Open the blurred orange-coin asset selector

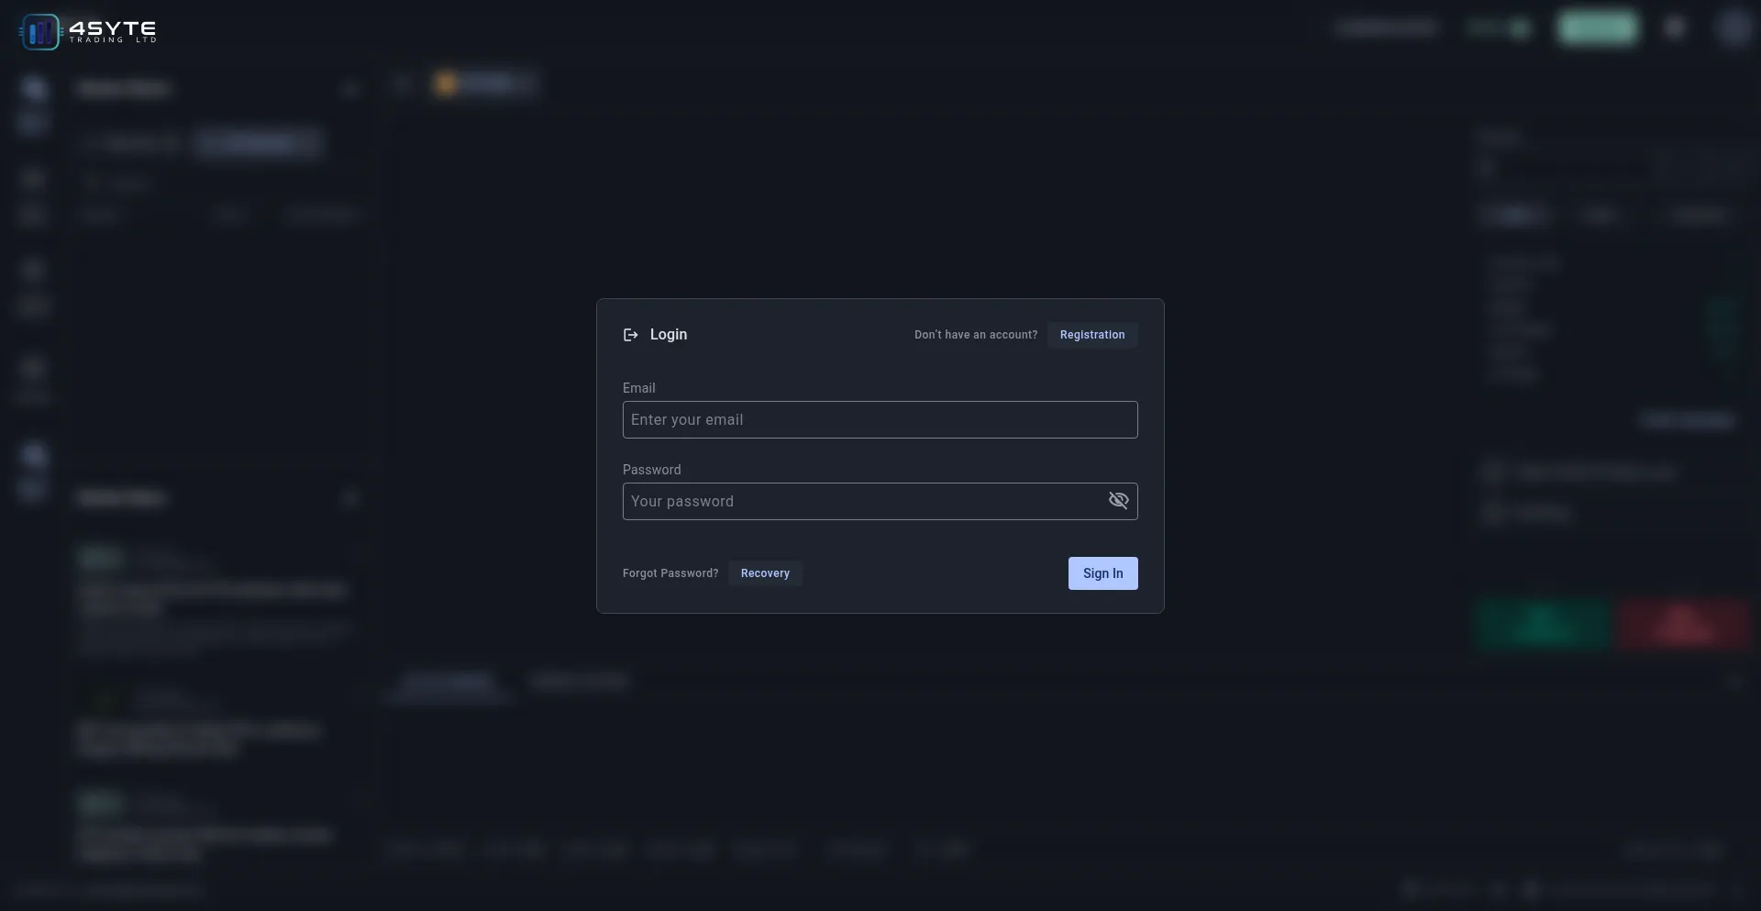(x=484, y=84)
